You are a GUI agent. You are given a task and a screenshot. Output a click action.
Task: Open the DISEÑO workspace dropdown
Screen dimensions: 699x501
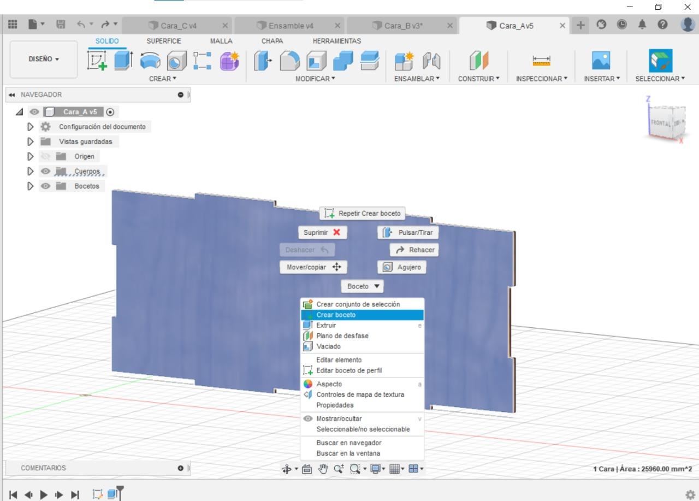pyautogui.click(x=44, y=60)
